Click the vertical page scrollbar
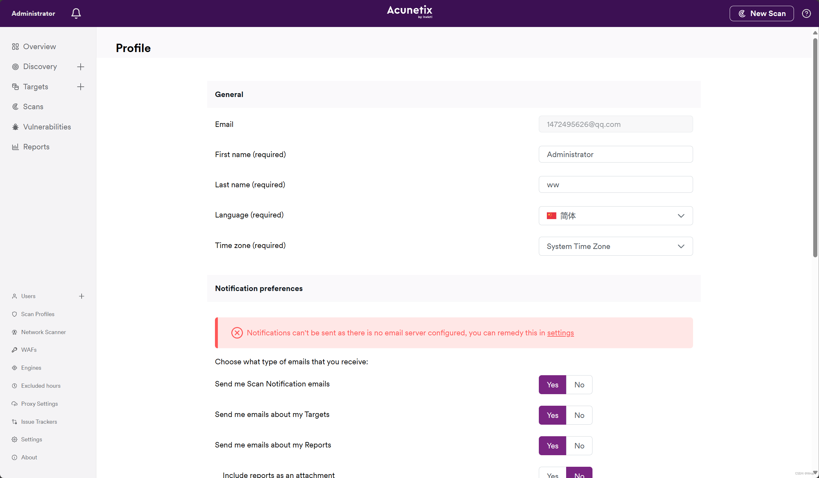Screen dimensions: 819x478 (815, 148)
